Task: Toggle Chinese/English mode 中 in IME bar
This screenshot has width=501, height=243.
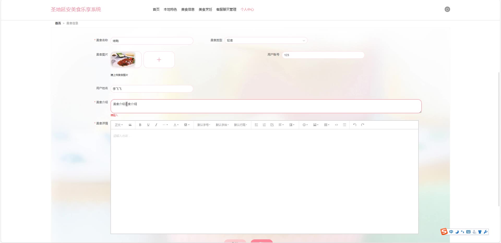Action: coord(451,232)
